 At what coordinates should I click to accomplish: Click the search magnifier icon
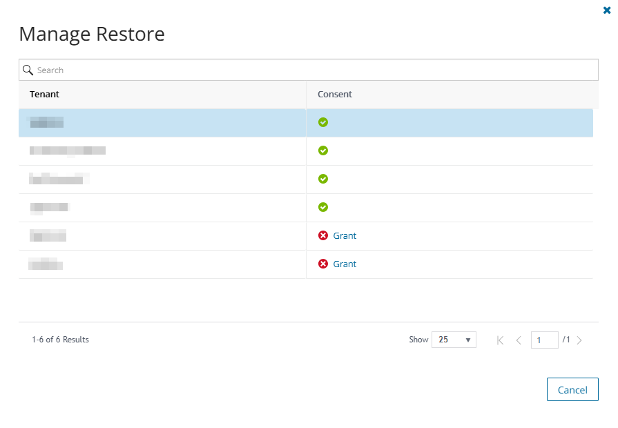(28, 70)
